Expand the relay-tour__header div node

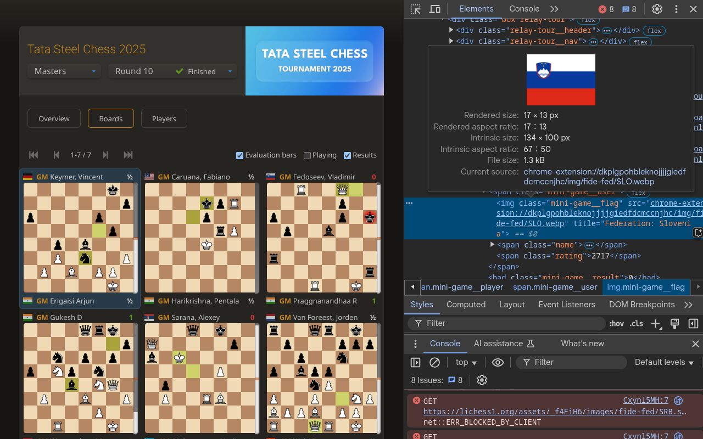pos(451,30)
